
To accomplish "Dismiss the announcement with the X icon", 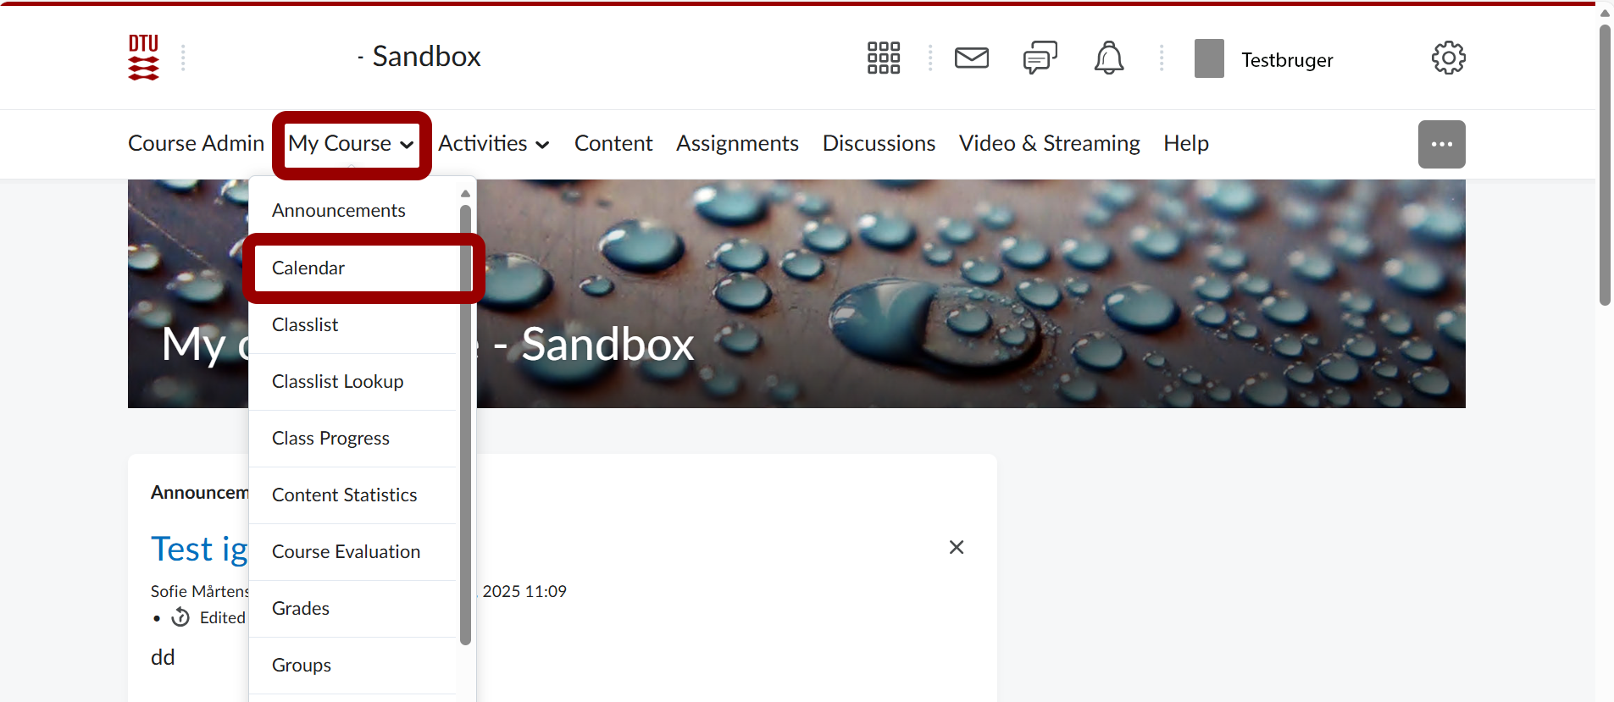I will click(957, 547).
